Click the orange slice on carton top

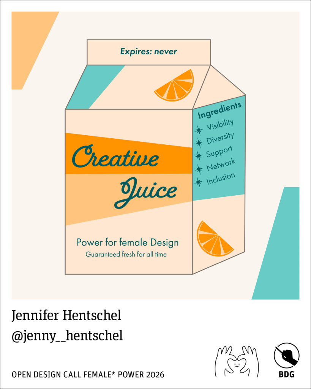[x=174, y=85]
